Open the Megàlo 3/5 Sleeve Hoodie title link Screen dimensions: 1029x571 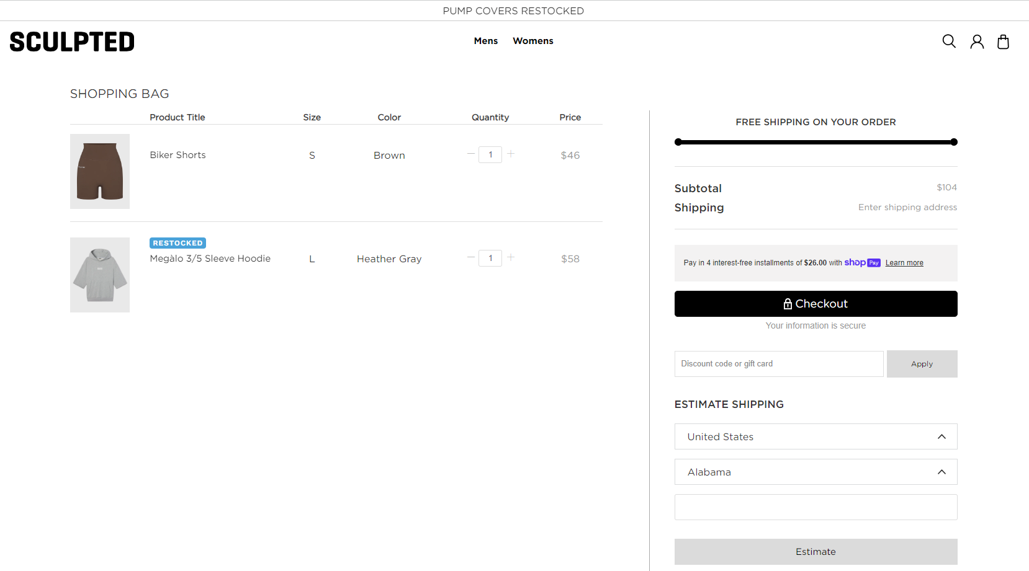coord(210,259)
